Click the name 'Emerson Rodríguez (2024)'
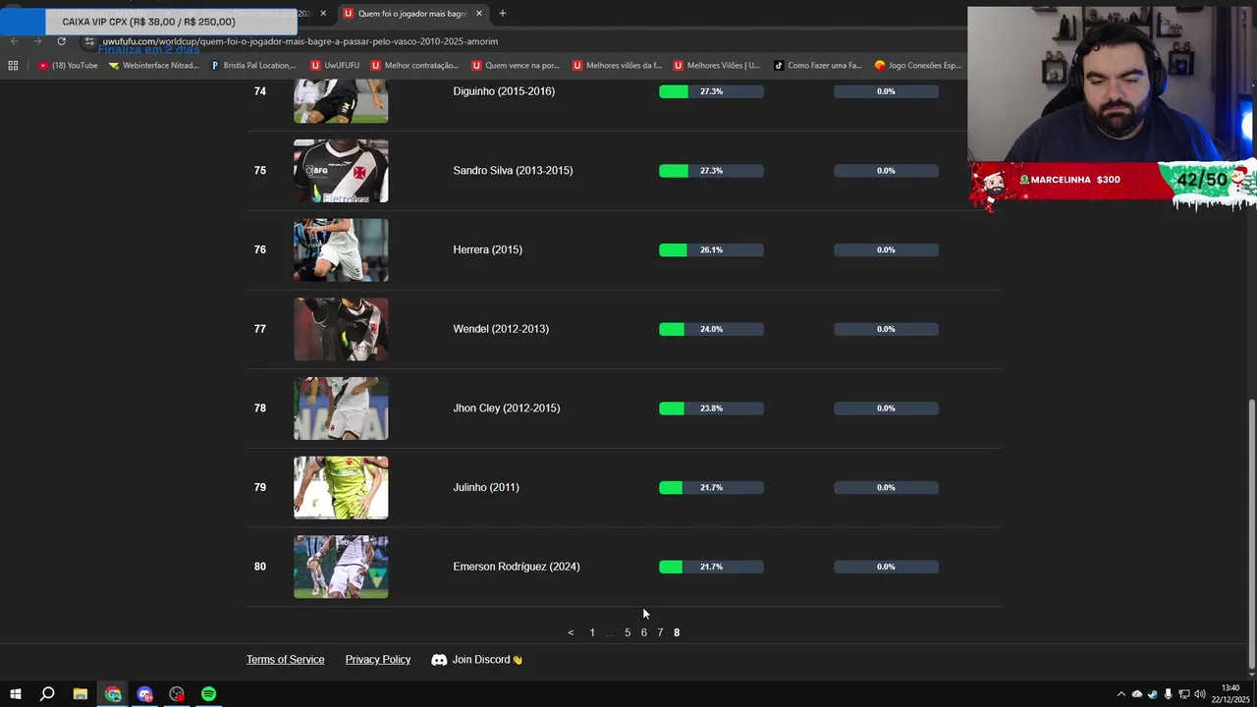Viewport: 1257px width, 707px height. coord(517,567)
